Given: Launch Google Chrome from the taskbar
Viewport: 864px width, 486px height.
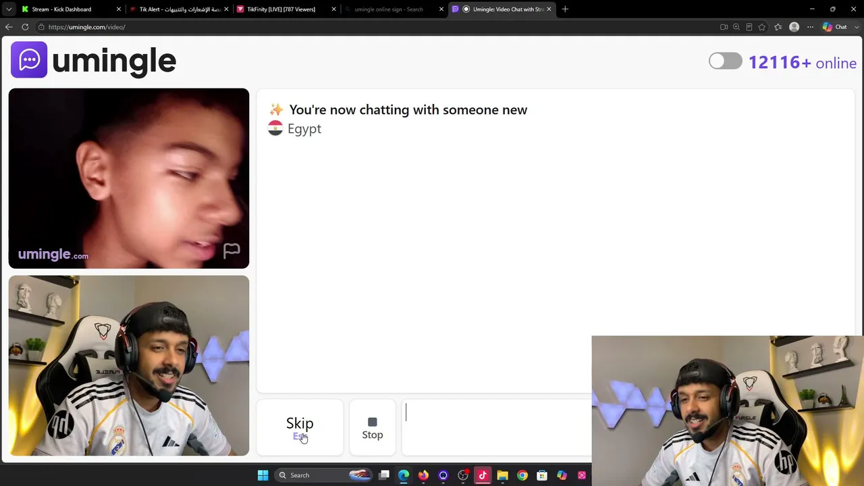Looking at the screenshot, I should click(x=522, y=475).
